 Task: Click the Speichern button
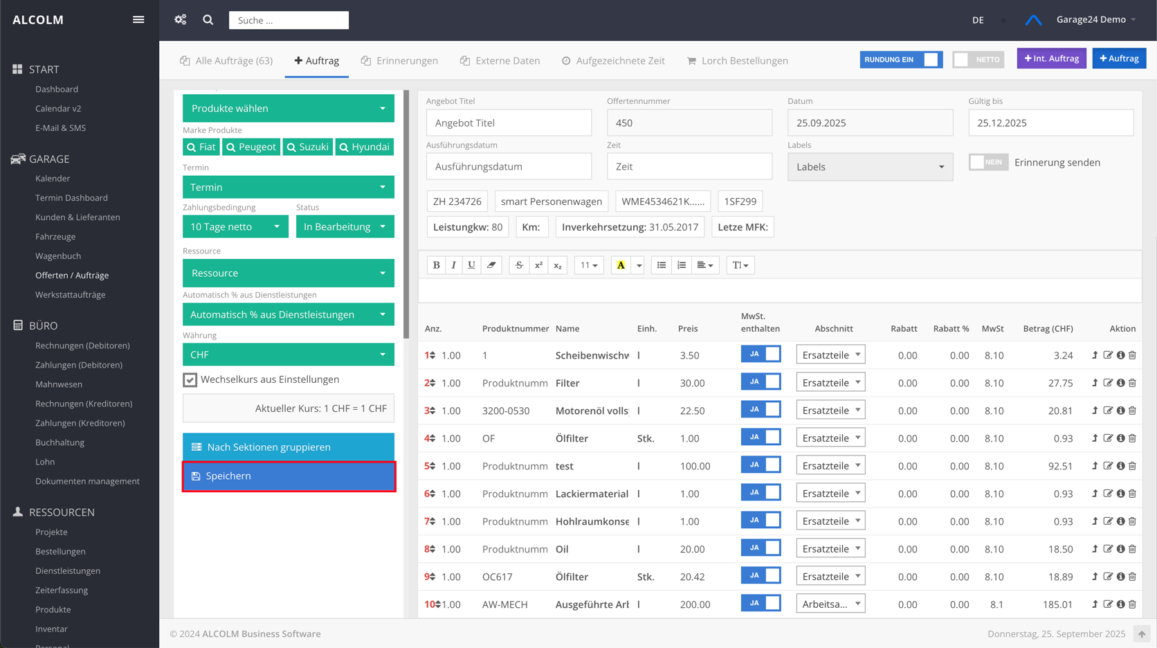pos(289,476)
